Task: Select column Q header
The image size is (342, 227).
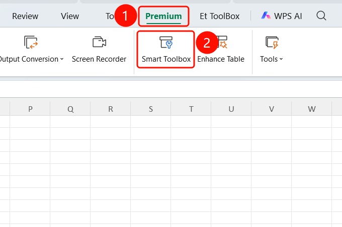Action: 70,109
